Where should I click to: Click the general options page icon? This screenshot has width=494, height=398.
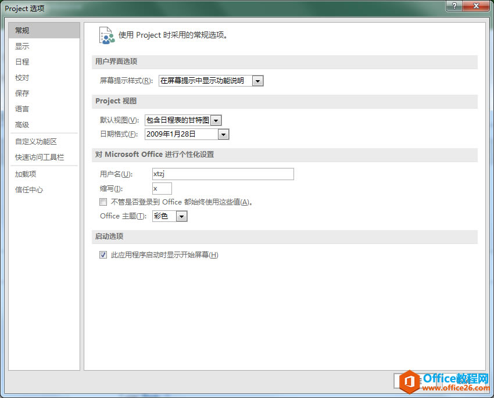click(106, 35)
